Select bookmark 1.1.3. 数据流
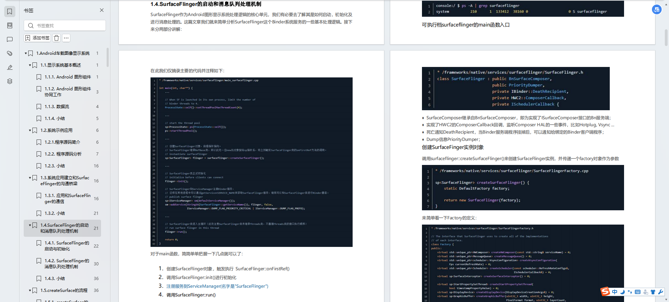The image size is (669, 302). pos(57,107)
